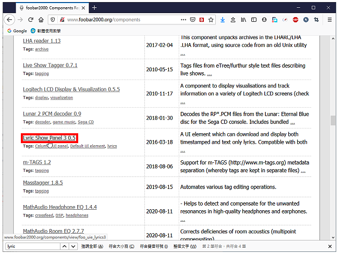This screenshot has height=254, width=343.
Task: Jump to the previous find match
Action: pos(64,246)
